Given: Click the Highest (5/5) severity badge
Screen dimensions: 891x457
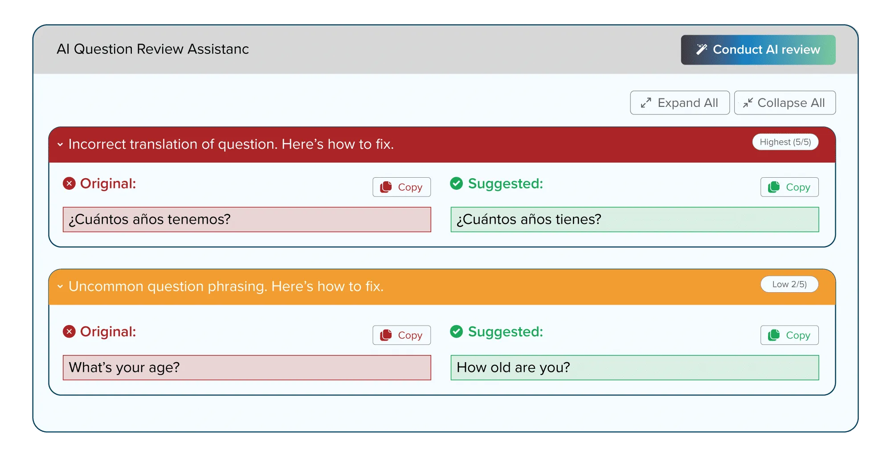Looking at the screenshot, I should click(x=785, y=142).
